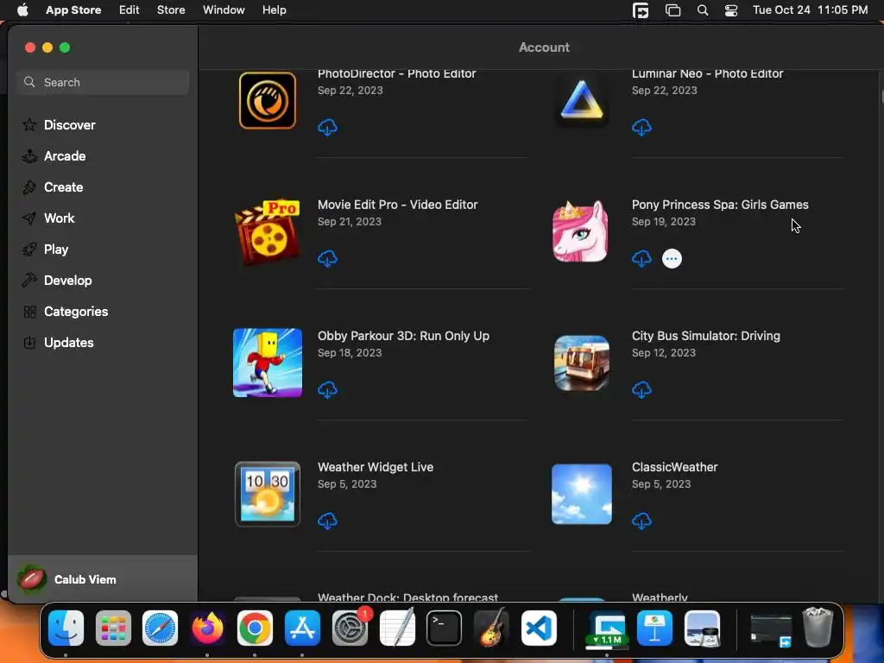Open Trash in the Dock
This screenshot has width=884, height=663.
tap(818, 628)
